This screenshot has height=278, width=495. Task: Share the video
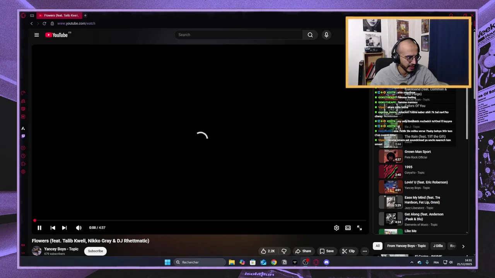pos(303,251)
